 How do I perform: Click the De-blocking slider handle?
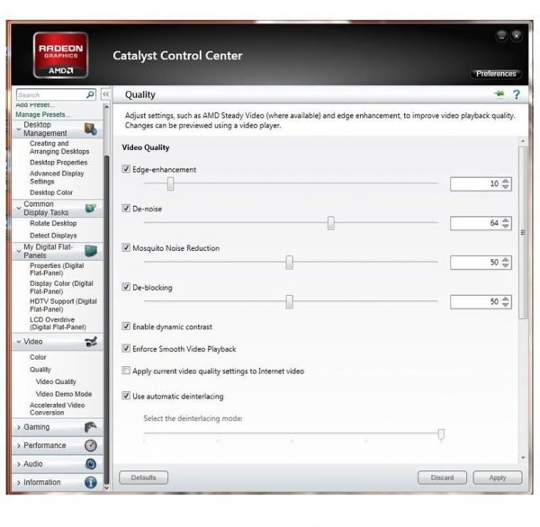[290, 302]
